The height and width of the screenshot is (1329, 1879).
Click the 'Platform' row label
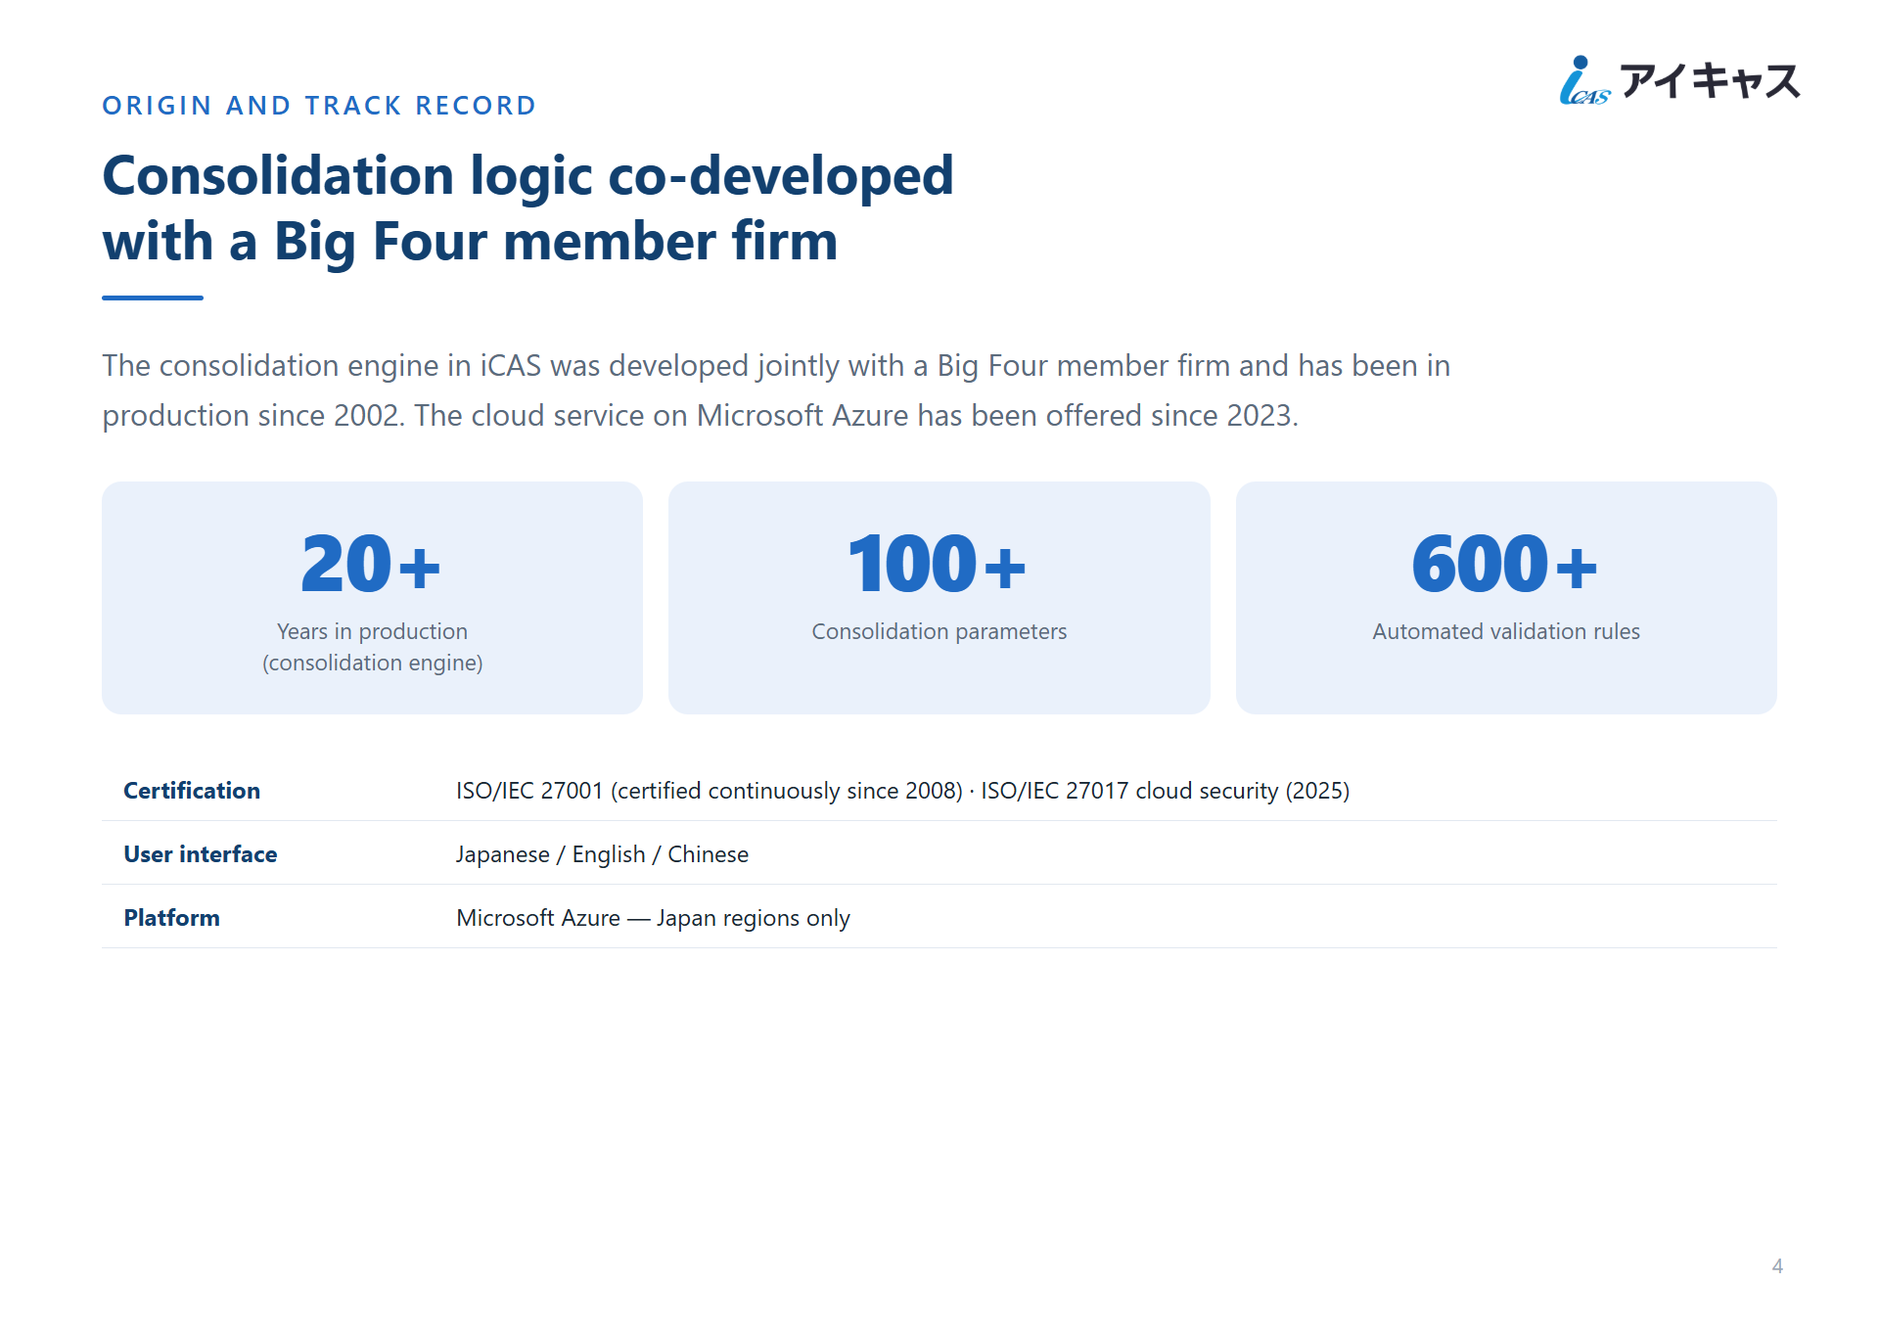[x=172, y=918]
